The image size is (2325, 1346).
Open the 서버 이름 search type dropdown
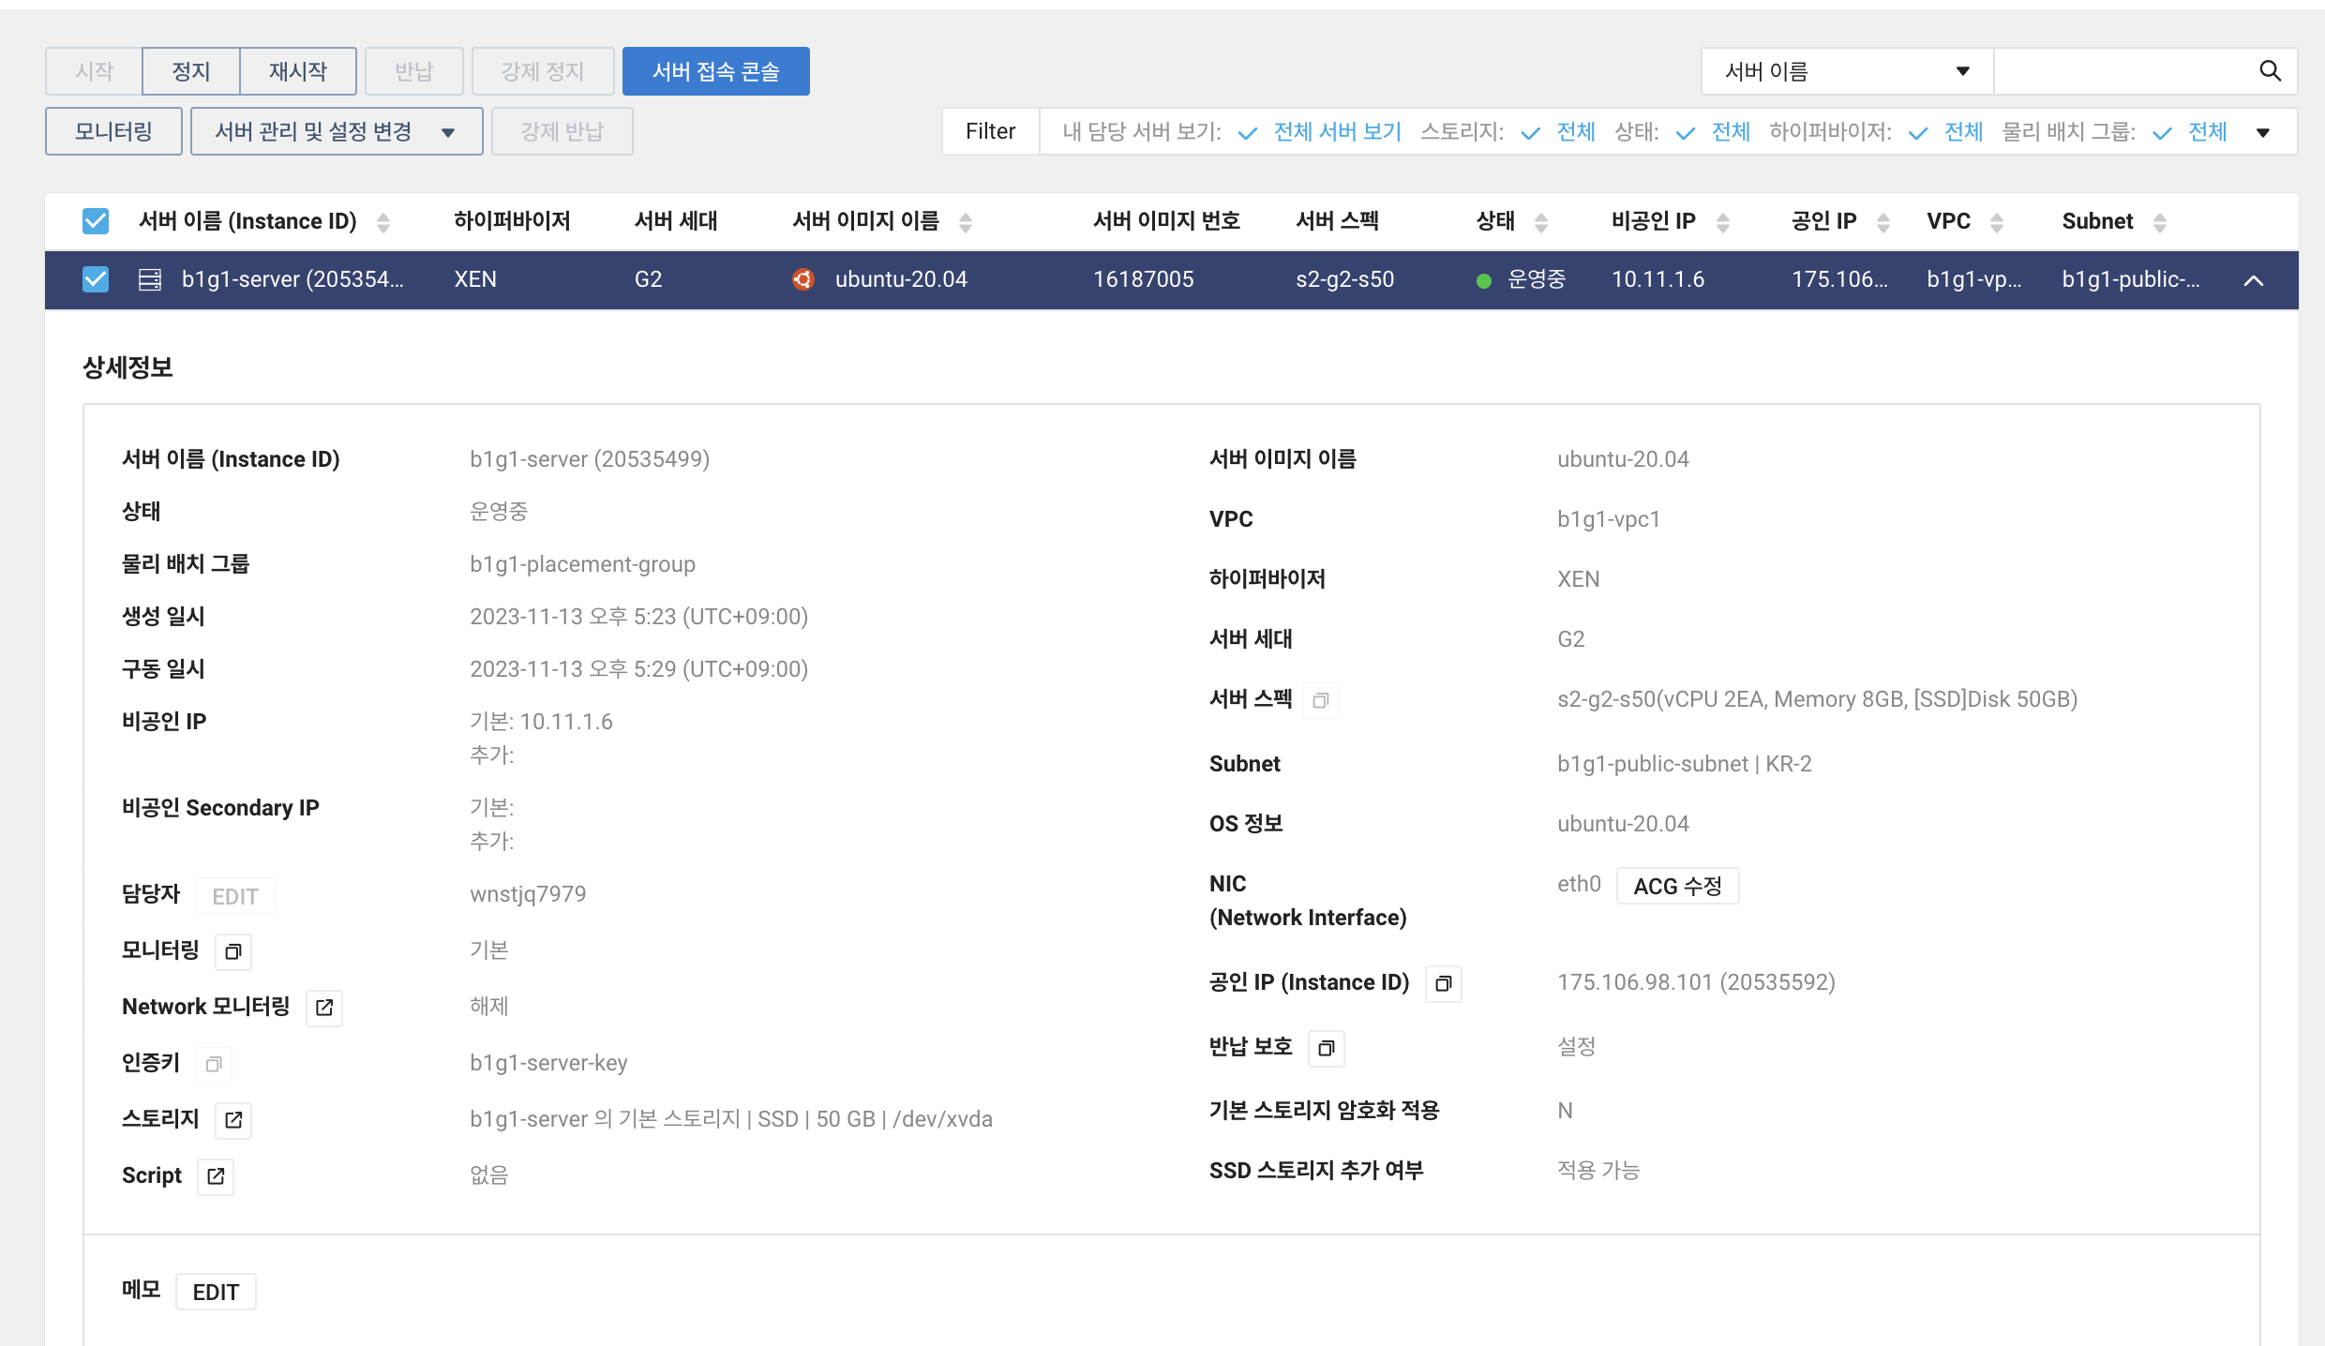coord(1847,71)
